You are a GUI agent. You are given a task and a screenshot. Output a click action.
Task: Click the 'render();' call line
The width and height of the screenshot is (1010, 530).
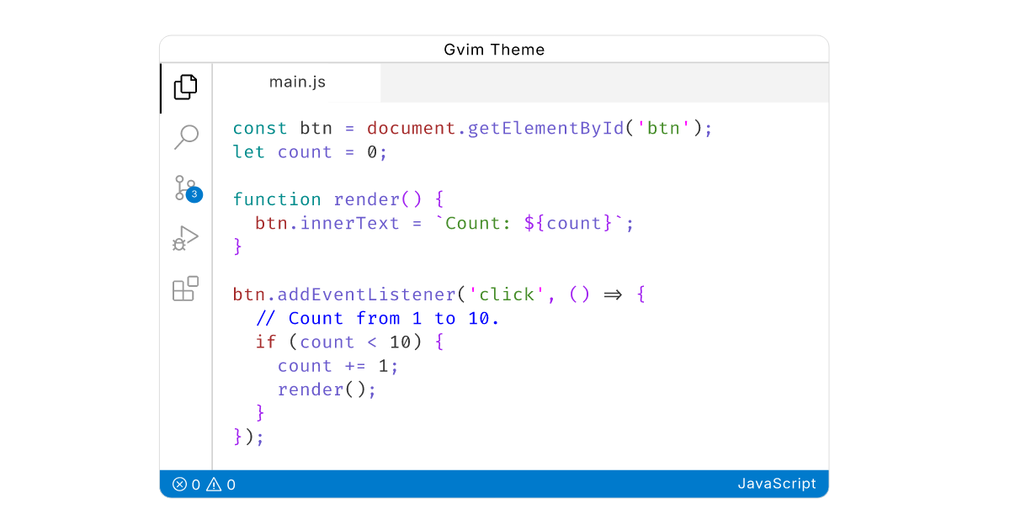(x=327, y=390)
